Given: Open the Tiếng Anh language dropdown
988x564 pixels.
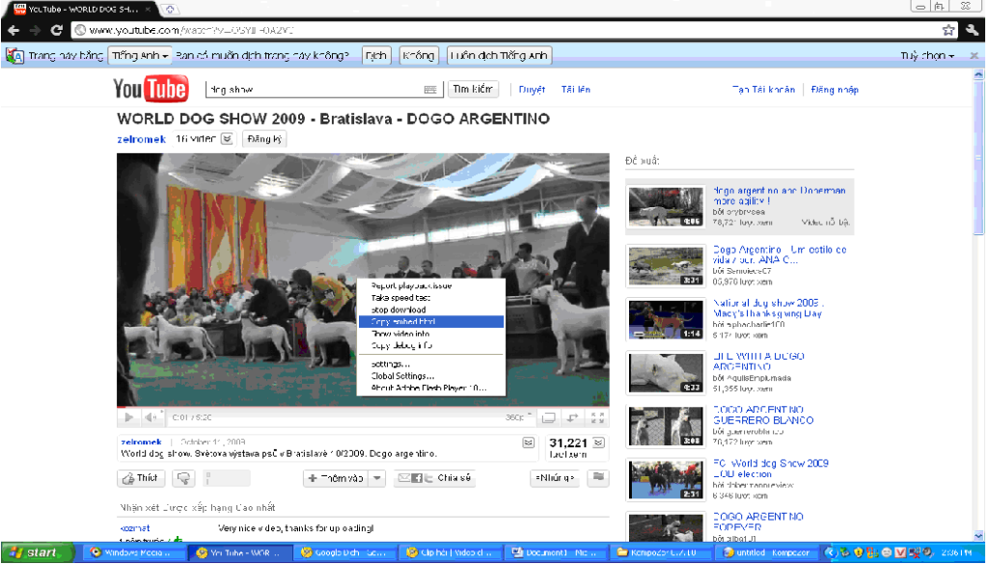Looking at the screenshot, I should tap(140, 56).
